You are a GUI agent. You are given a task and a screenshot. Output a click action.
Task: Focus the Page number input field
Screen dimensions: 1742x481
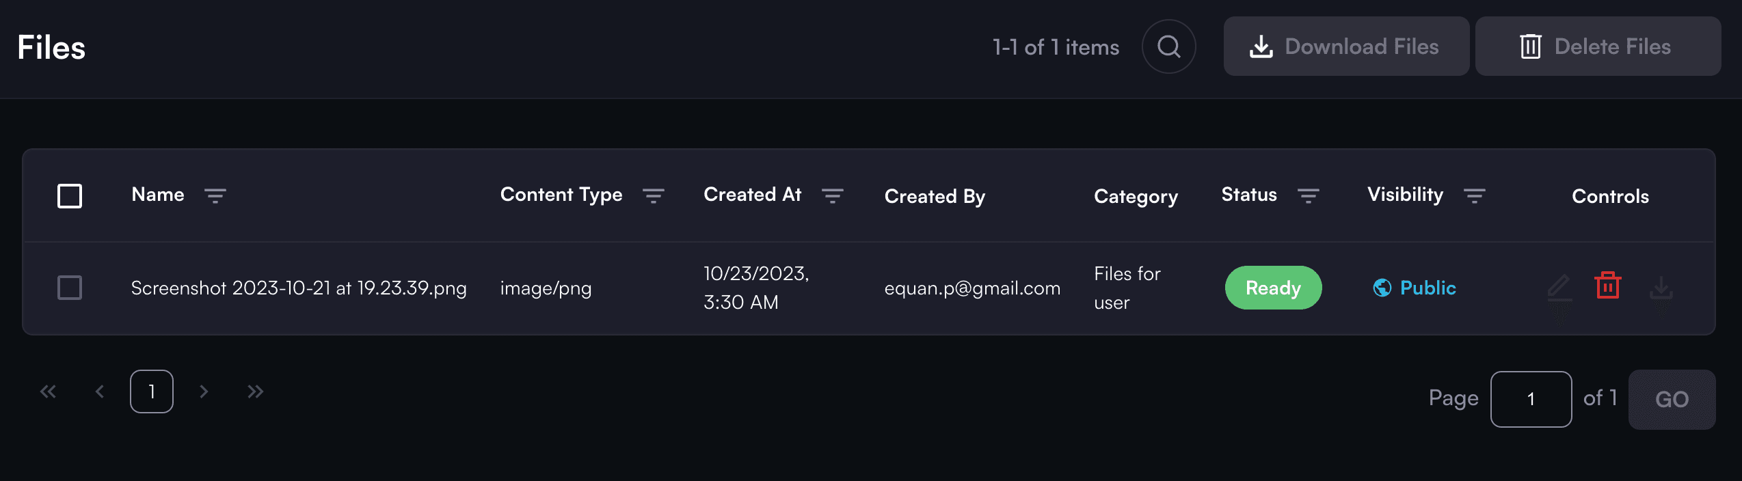[x=1531, y=399]
